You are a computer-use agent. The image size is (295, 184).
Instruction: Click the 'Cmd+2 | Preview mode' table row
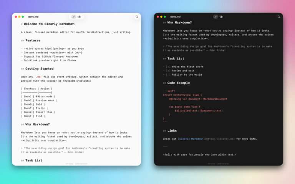[39, 100]
